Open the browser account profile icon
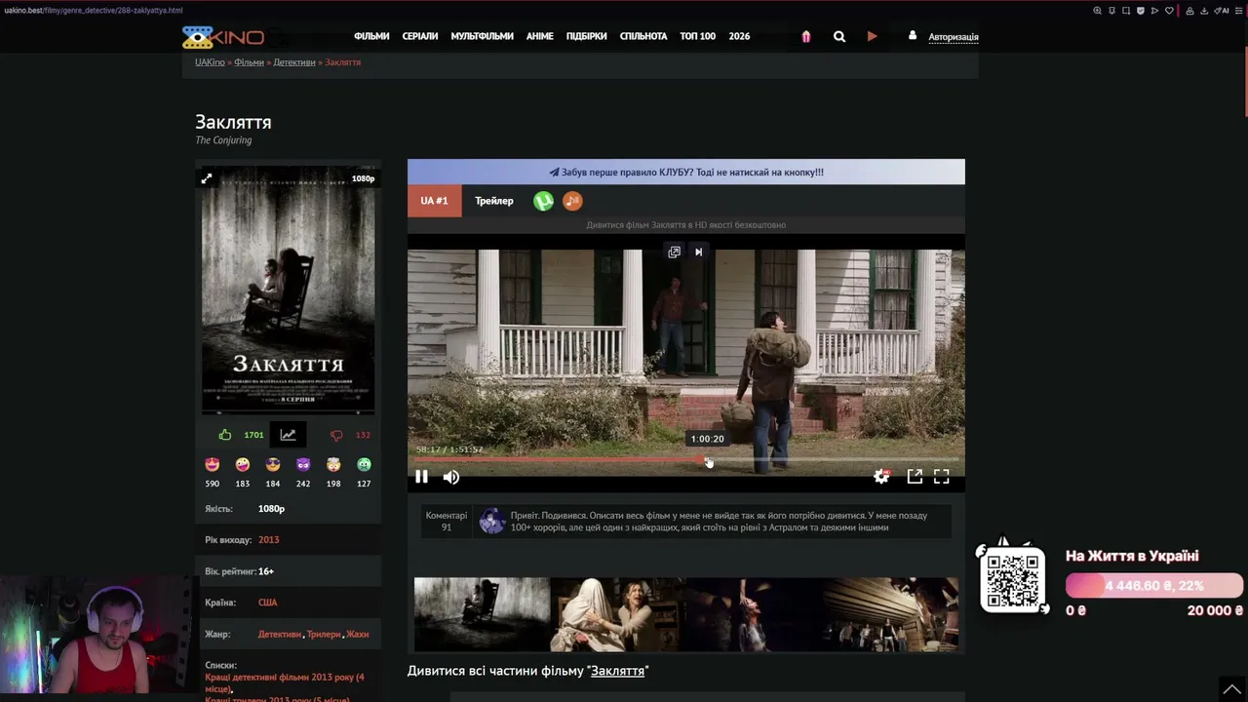The image size is (1248, 702). (x=1190, y=11)
